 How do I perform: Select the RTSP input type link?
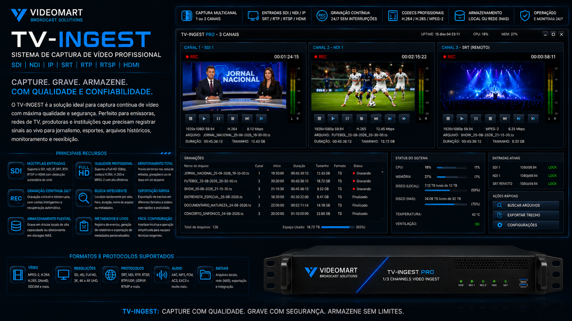[x=108, y=65]
